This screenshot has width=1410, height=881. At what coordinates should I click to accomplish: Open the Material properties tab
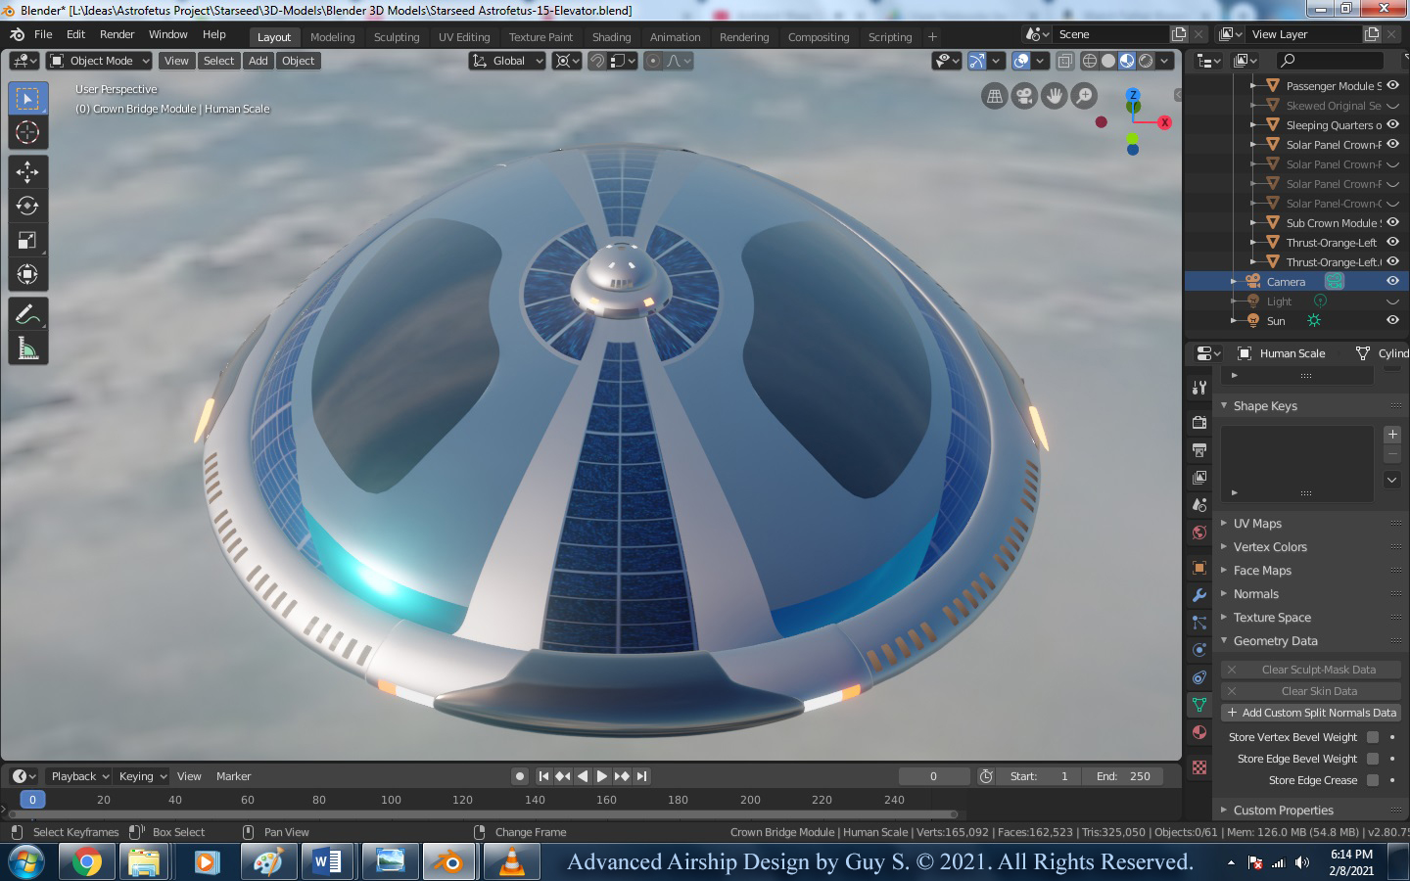click(x=1199, y=732)
